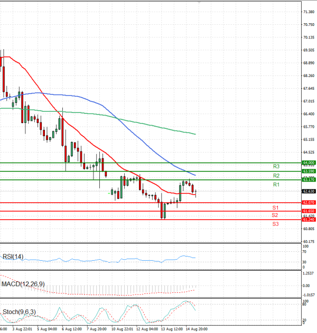Viewport: 317px width, 333px height.
Task: Click the MACD -1.0157 scale value
Action: 308,295
